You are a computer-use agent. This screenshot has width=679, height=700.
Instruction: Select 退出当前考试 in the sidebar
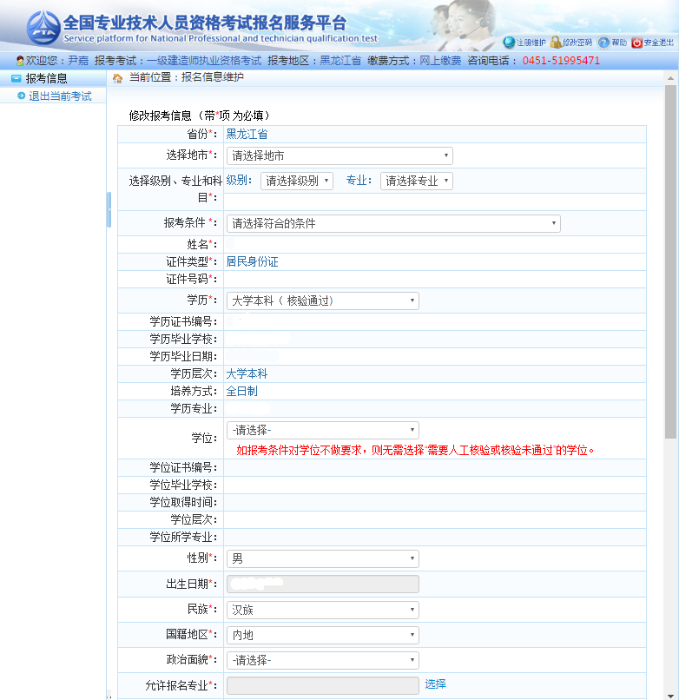60,96
